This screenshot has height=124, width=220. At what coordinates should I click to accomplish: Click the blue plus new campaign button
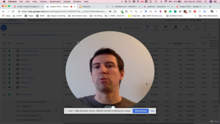coord(4,28)
